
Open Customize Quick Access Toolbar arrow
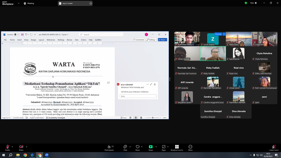click(x=35, y=34)
